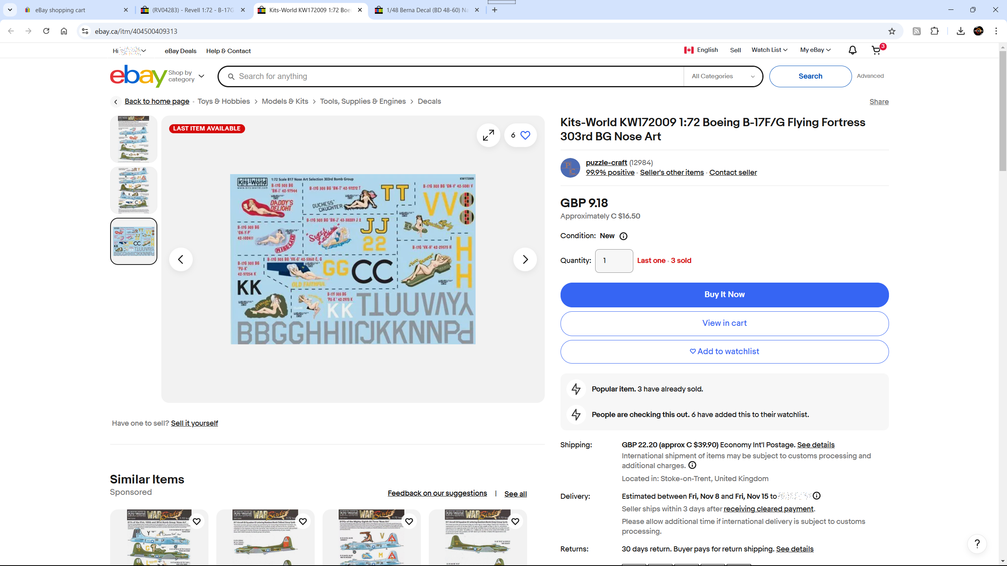Switch to the 1/48 Berna Decal tab
The width and height of the screenshot is (1007, 566).
(427, 10)
